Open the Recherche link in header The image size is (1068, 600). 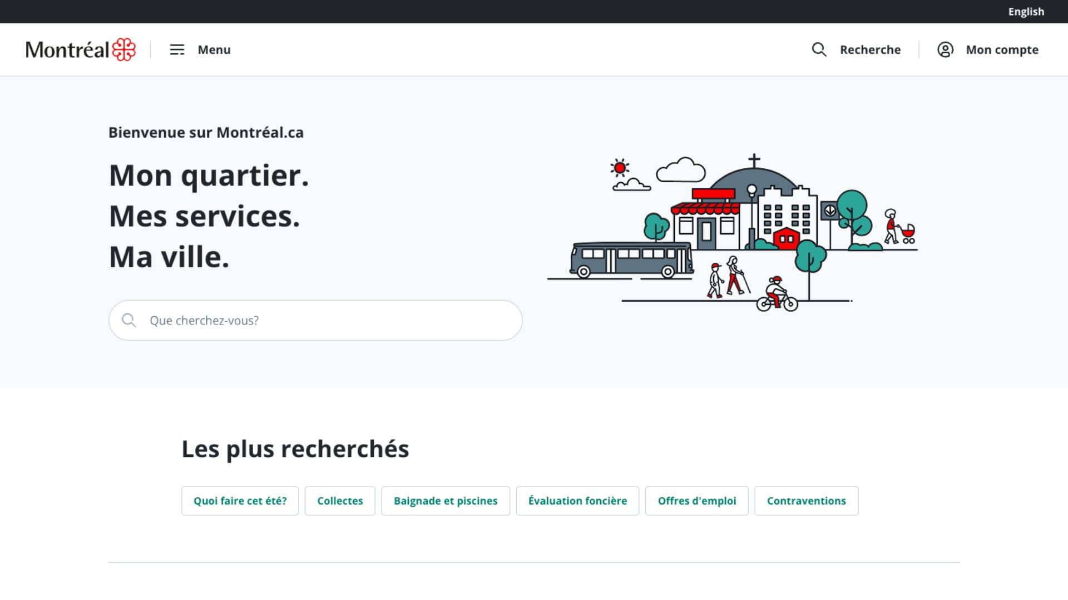click(870, 49)
